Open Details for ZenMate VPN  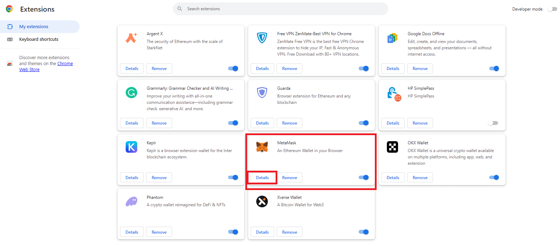[263, 69]
